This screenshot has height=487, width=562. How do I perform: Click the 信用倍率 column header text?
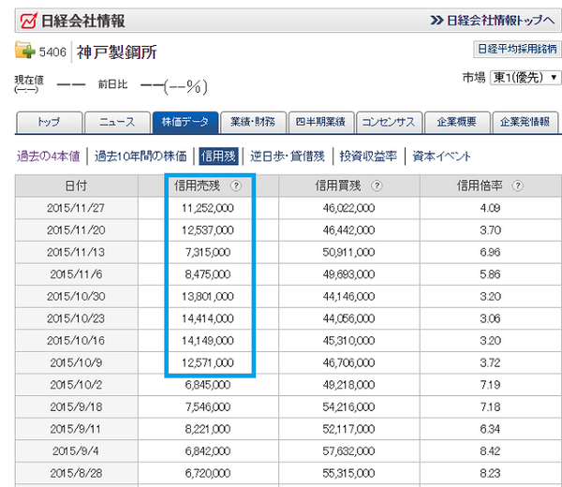point(480,185)
